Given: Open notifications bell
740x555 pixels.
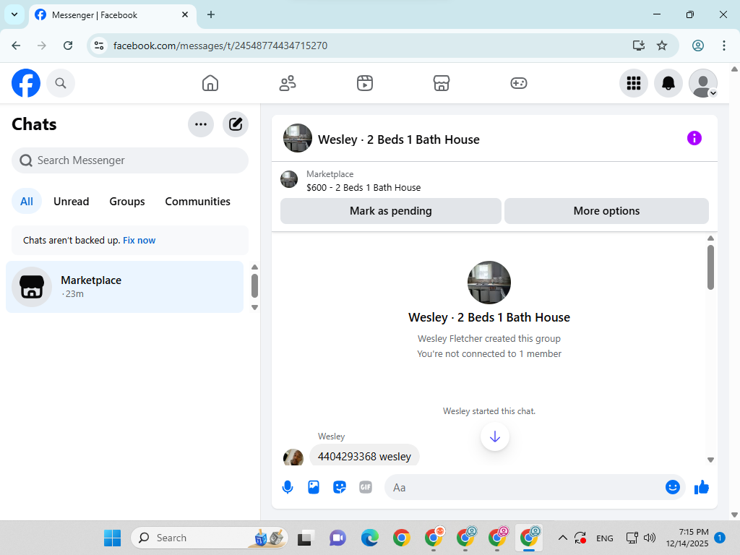Looking at the screenshot, I should coord(668,83).
